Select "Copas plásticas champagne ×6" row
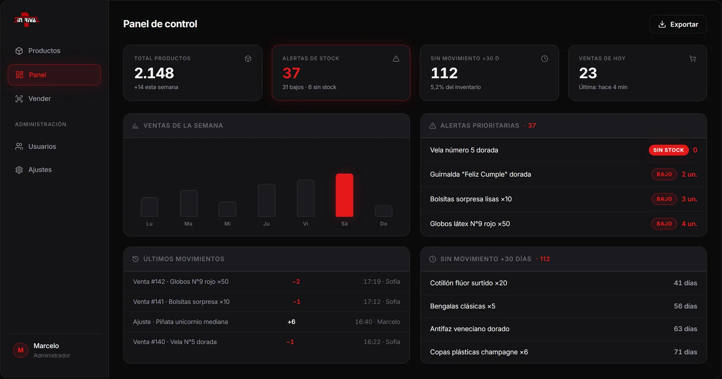 point(564,352)
